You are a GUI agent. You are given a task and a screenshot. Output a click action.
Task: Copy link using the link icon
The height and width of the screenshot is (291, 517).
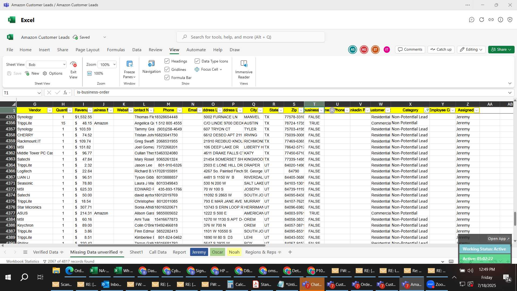click(491, 20)
